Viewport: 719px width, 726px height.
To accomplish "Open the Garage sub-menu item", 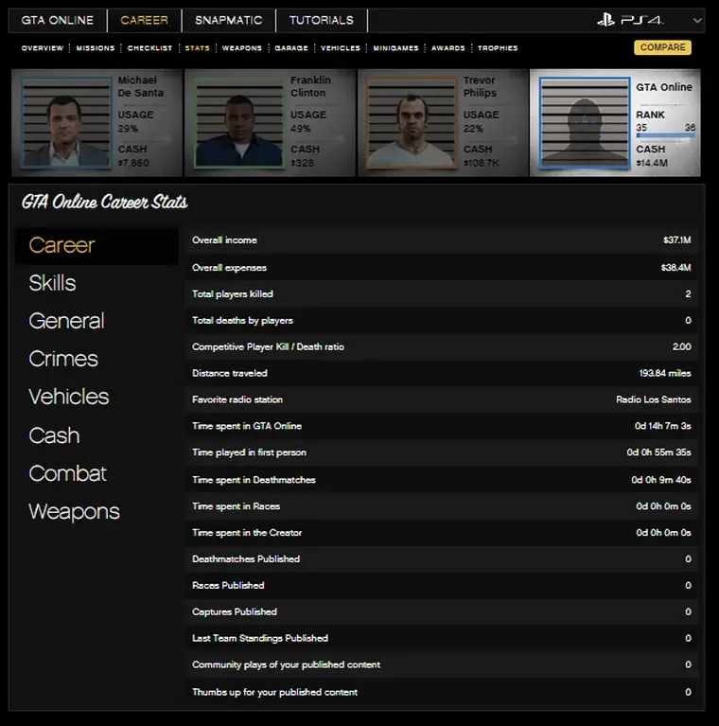I will coord(291,48).
